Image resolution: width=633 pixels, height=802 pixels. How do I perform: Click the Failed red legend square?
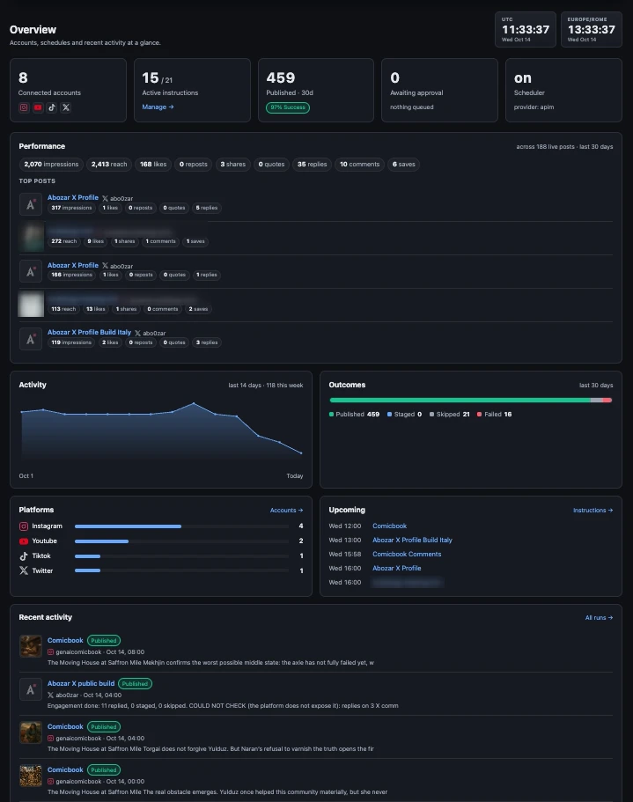click(x=479, y=415)
